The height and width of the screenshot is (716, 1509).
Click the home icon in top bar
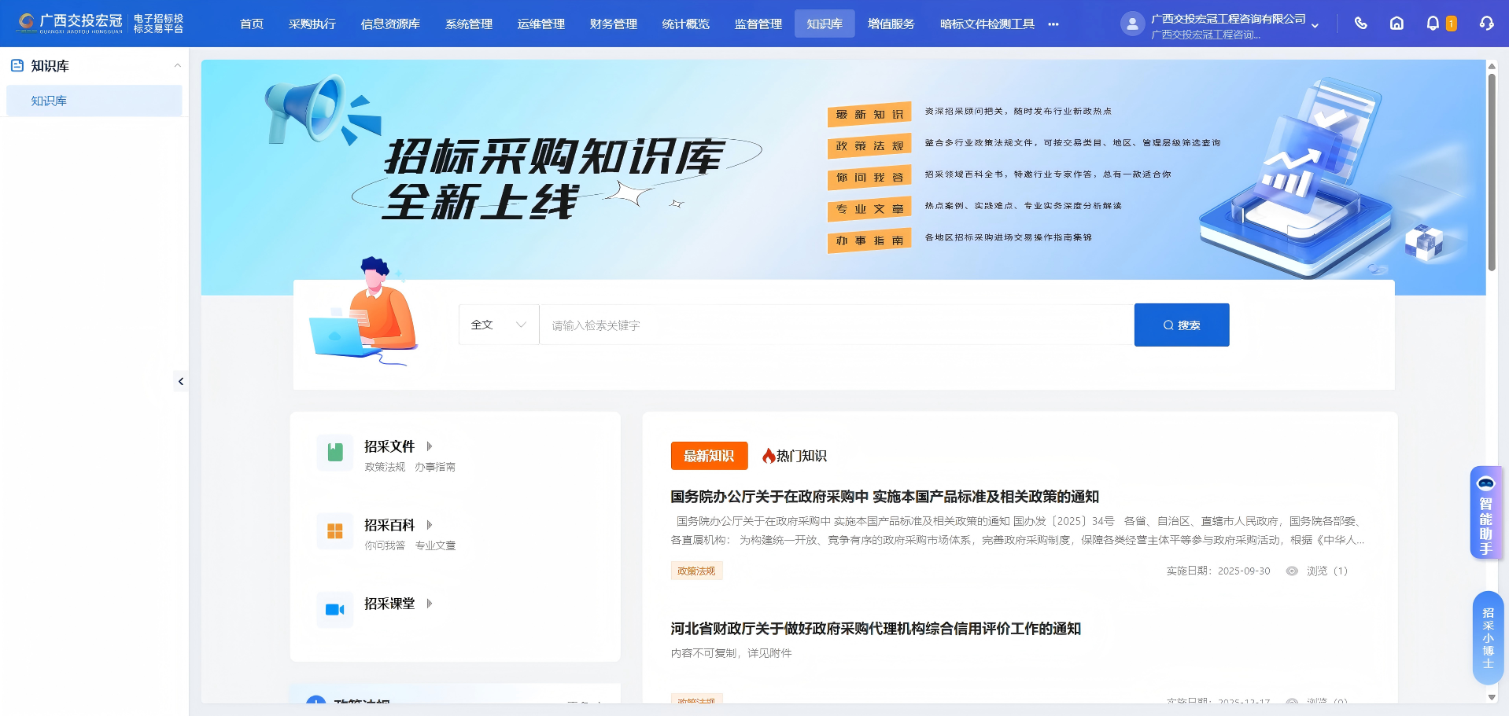click(1396, 24)
